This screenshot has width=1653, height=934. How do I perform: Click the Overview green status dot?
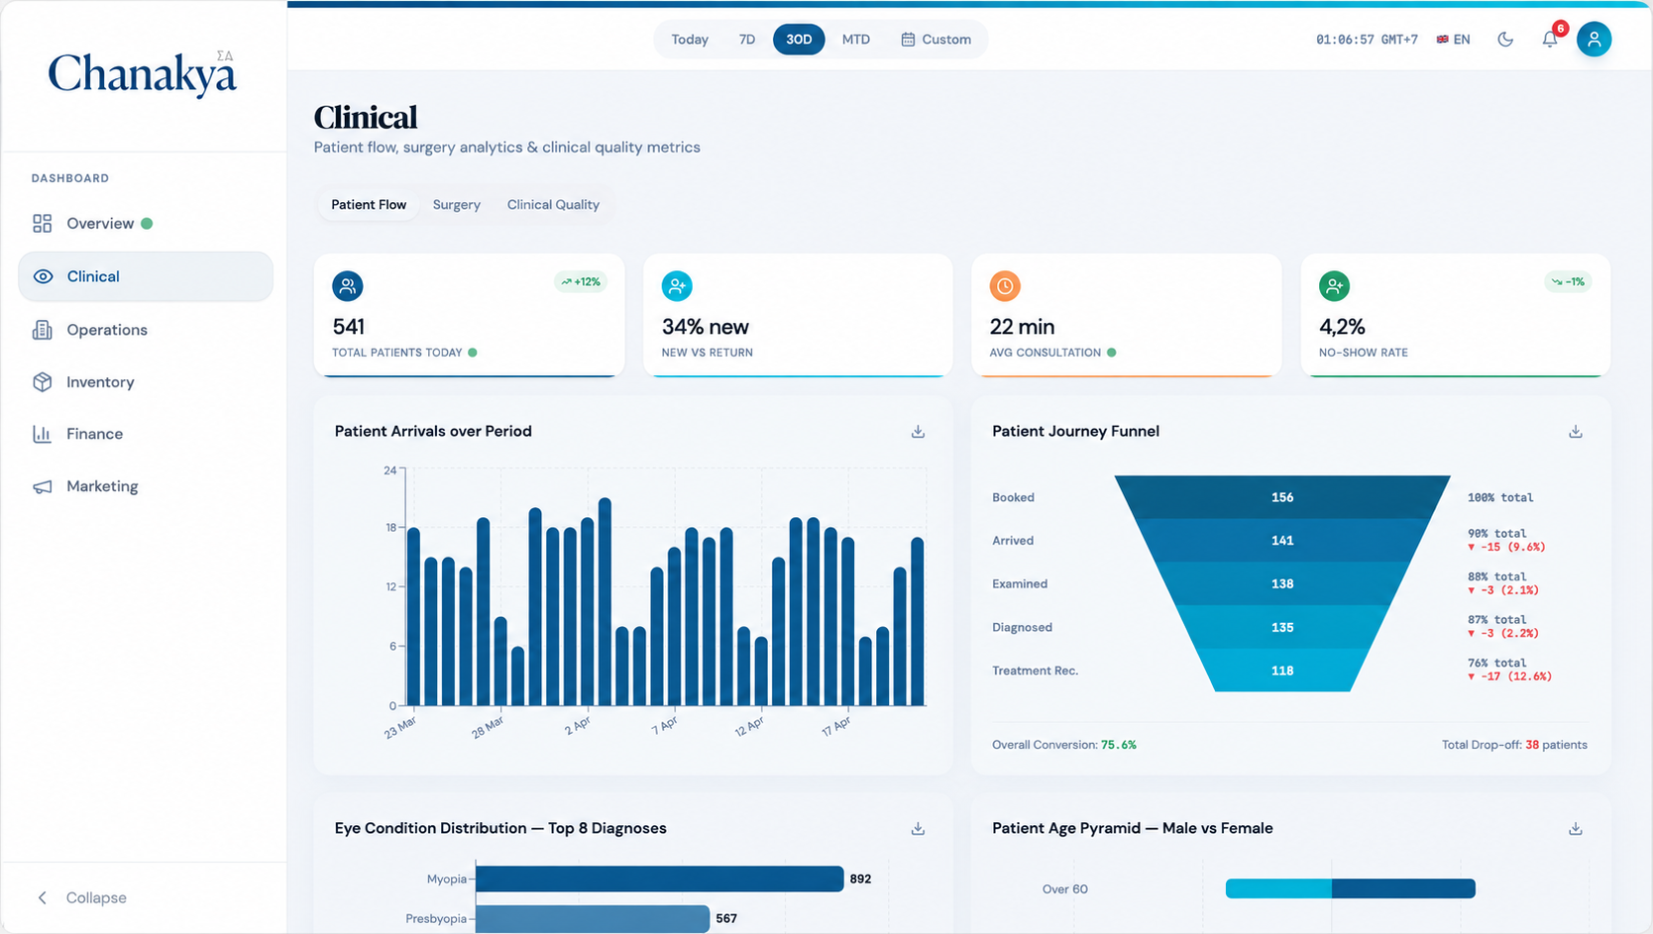(147, 224)
